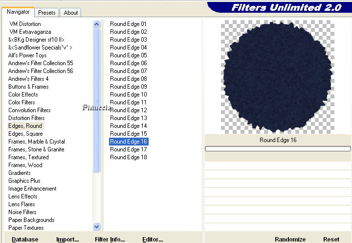Select Distortion Filters category

(26, 118)
